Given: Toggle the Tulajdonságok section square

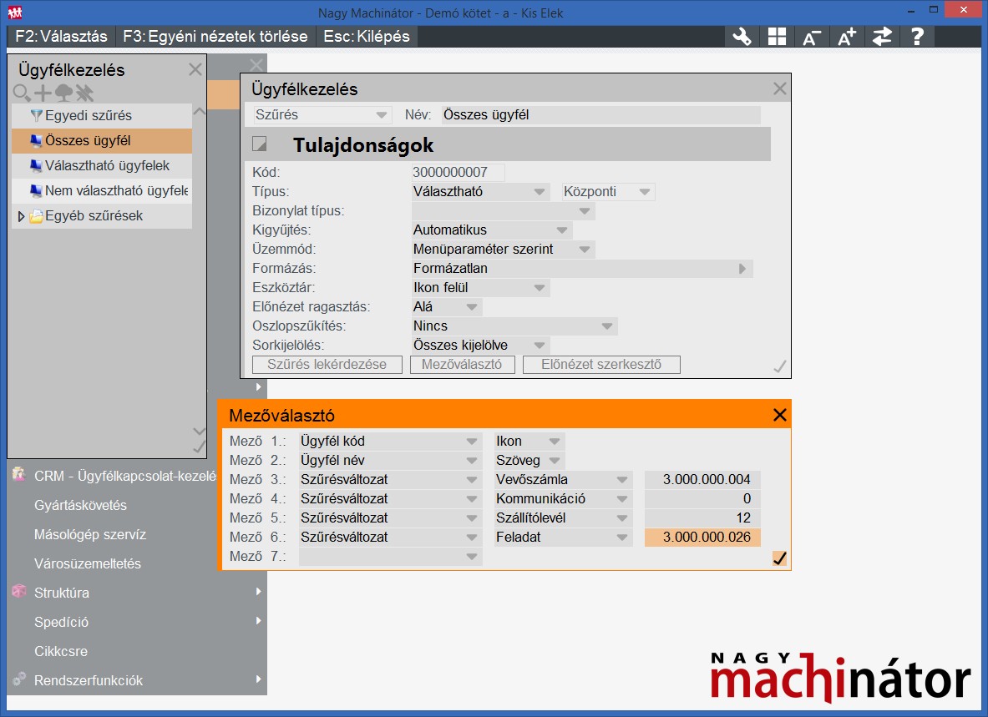Looking at the screenshot, I should tap(259, 144).
